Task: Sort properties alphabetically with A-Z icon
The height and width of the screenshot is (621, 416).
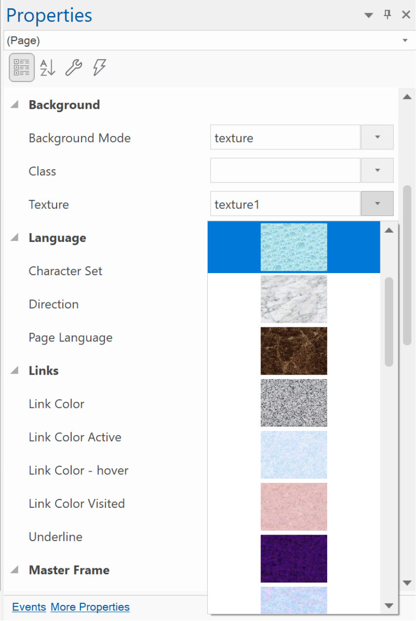Action: [48, 67]
